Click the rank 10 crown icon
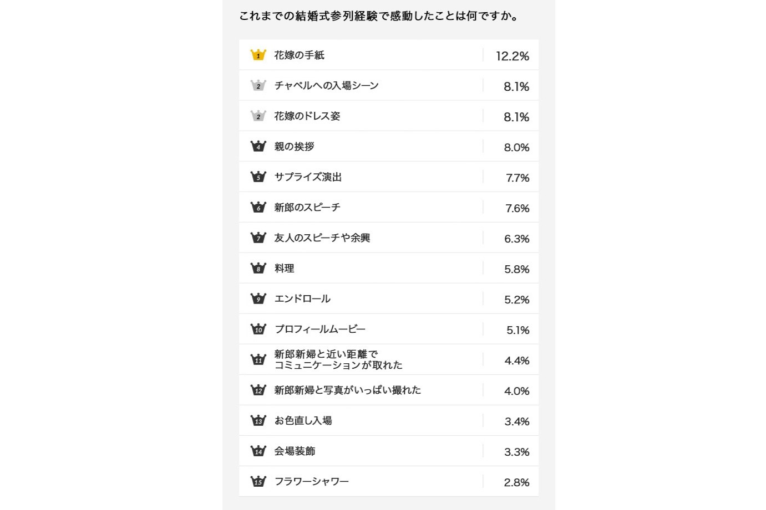The image size is (766, 510). (258, 329)
